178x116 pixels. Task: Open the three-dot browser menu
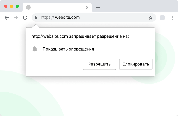coord(172,18)
